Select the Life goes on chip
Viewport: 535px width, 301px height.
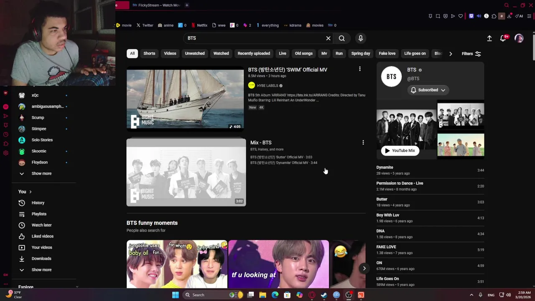(415, 54)
